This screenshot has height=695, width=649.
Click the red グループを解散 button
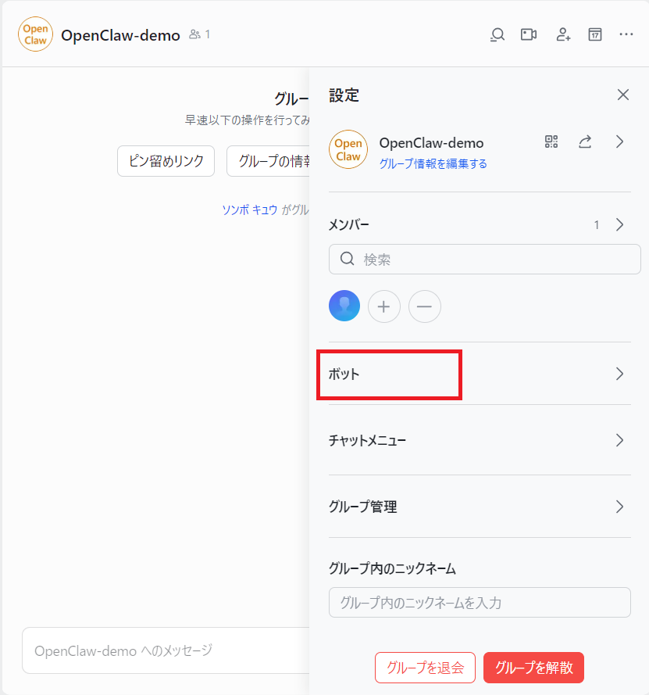click(x=534, y=668)
